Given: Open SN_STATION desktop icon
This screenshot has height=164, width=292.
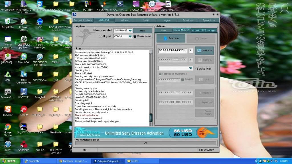Looking at the screenshot, I should tap(24, 128).
